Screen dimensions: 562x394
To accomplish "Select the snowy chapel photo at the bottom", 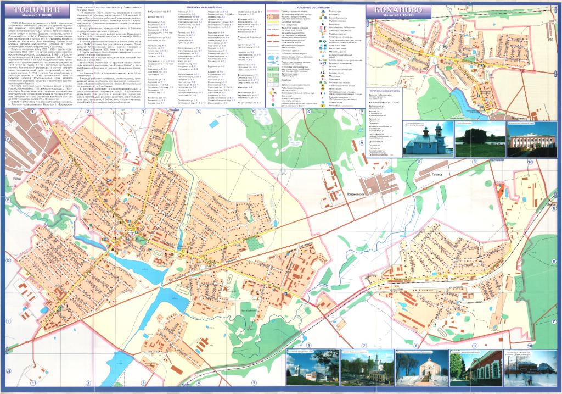I will 421,368.
